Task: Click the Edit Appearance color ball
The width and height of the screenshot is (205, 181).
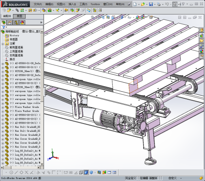Action: click(138, 17)
